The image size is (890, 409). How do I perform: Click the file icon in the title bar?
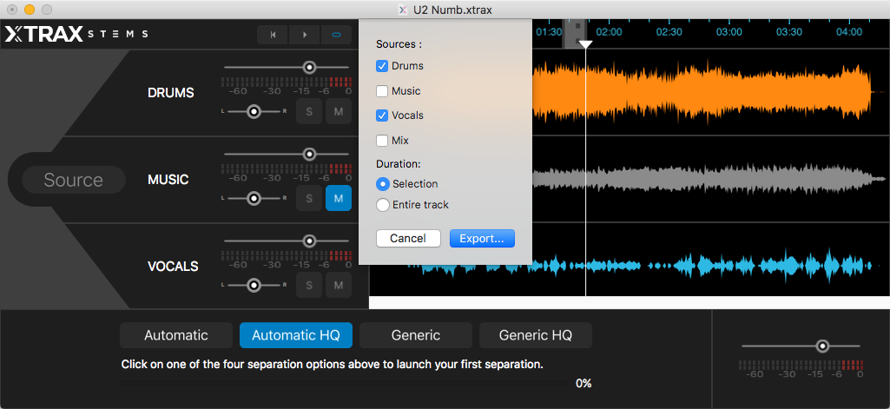click(403, 10)
